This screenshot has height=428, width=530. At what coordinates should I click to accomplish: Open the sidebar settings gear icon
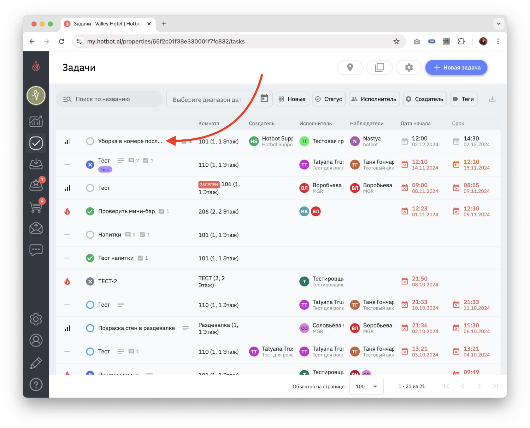[36, 319]
